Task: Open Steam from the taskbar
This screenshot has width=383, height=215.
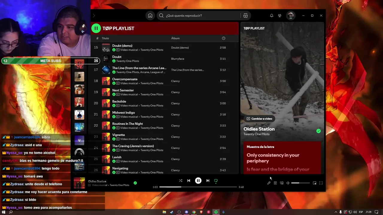Action: pyautogui.click(x=171, y=212)
